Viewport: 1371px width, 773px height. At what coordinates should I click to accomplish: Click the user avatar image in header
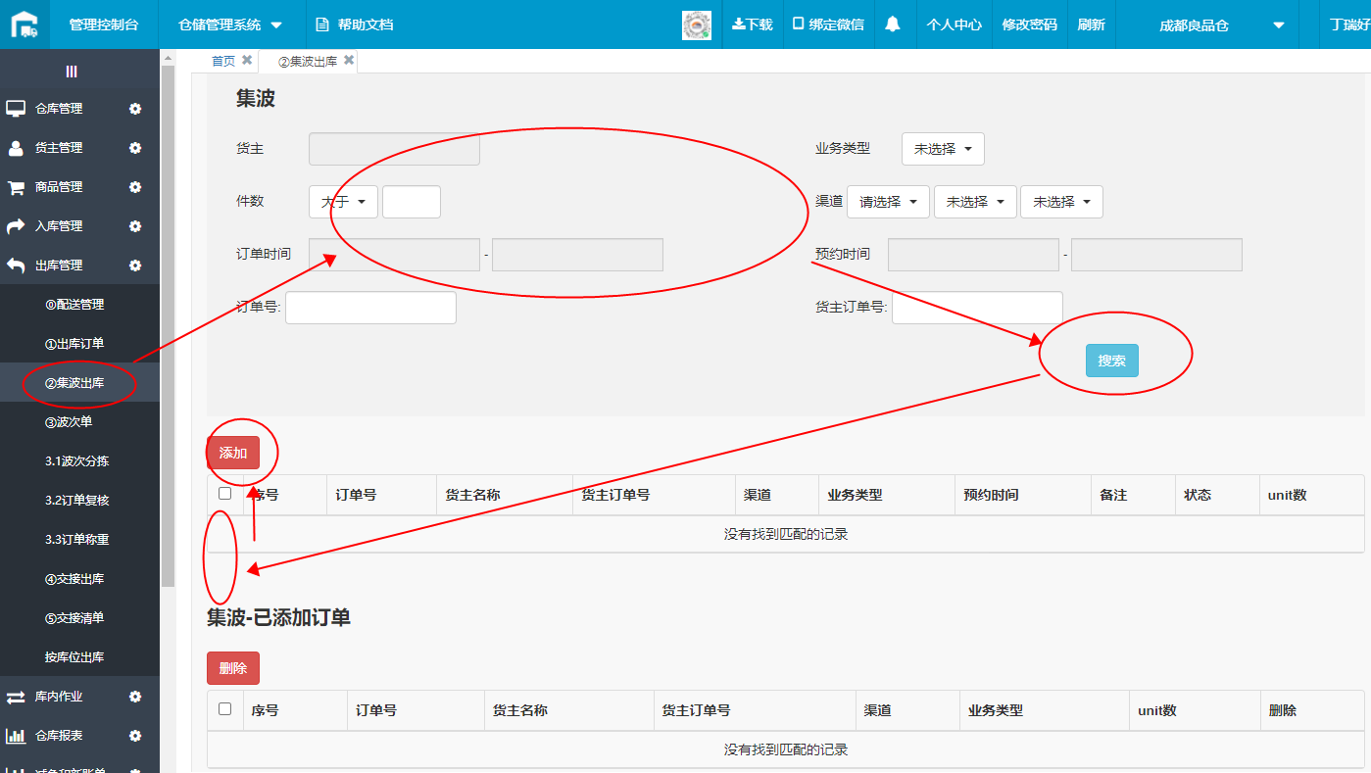click(x=697, y=25)
